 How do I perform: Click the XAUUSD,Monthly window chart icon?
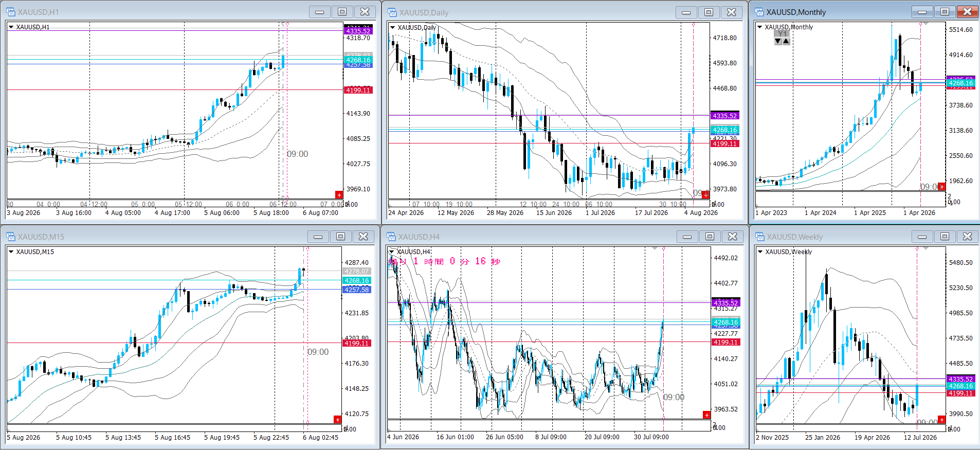(x=759, y=12)
